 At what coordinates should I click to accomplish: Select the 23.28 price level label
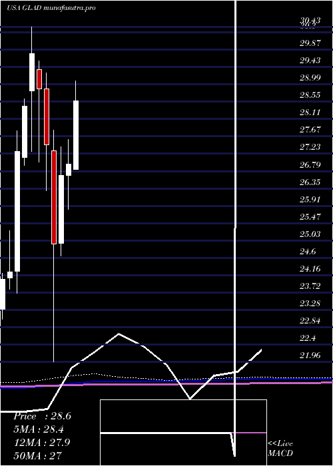click(x=310, y=304)
